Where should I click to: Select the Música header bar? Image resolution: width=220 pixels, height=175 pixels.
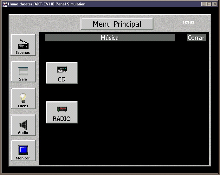110,38
